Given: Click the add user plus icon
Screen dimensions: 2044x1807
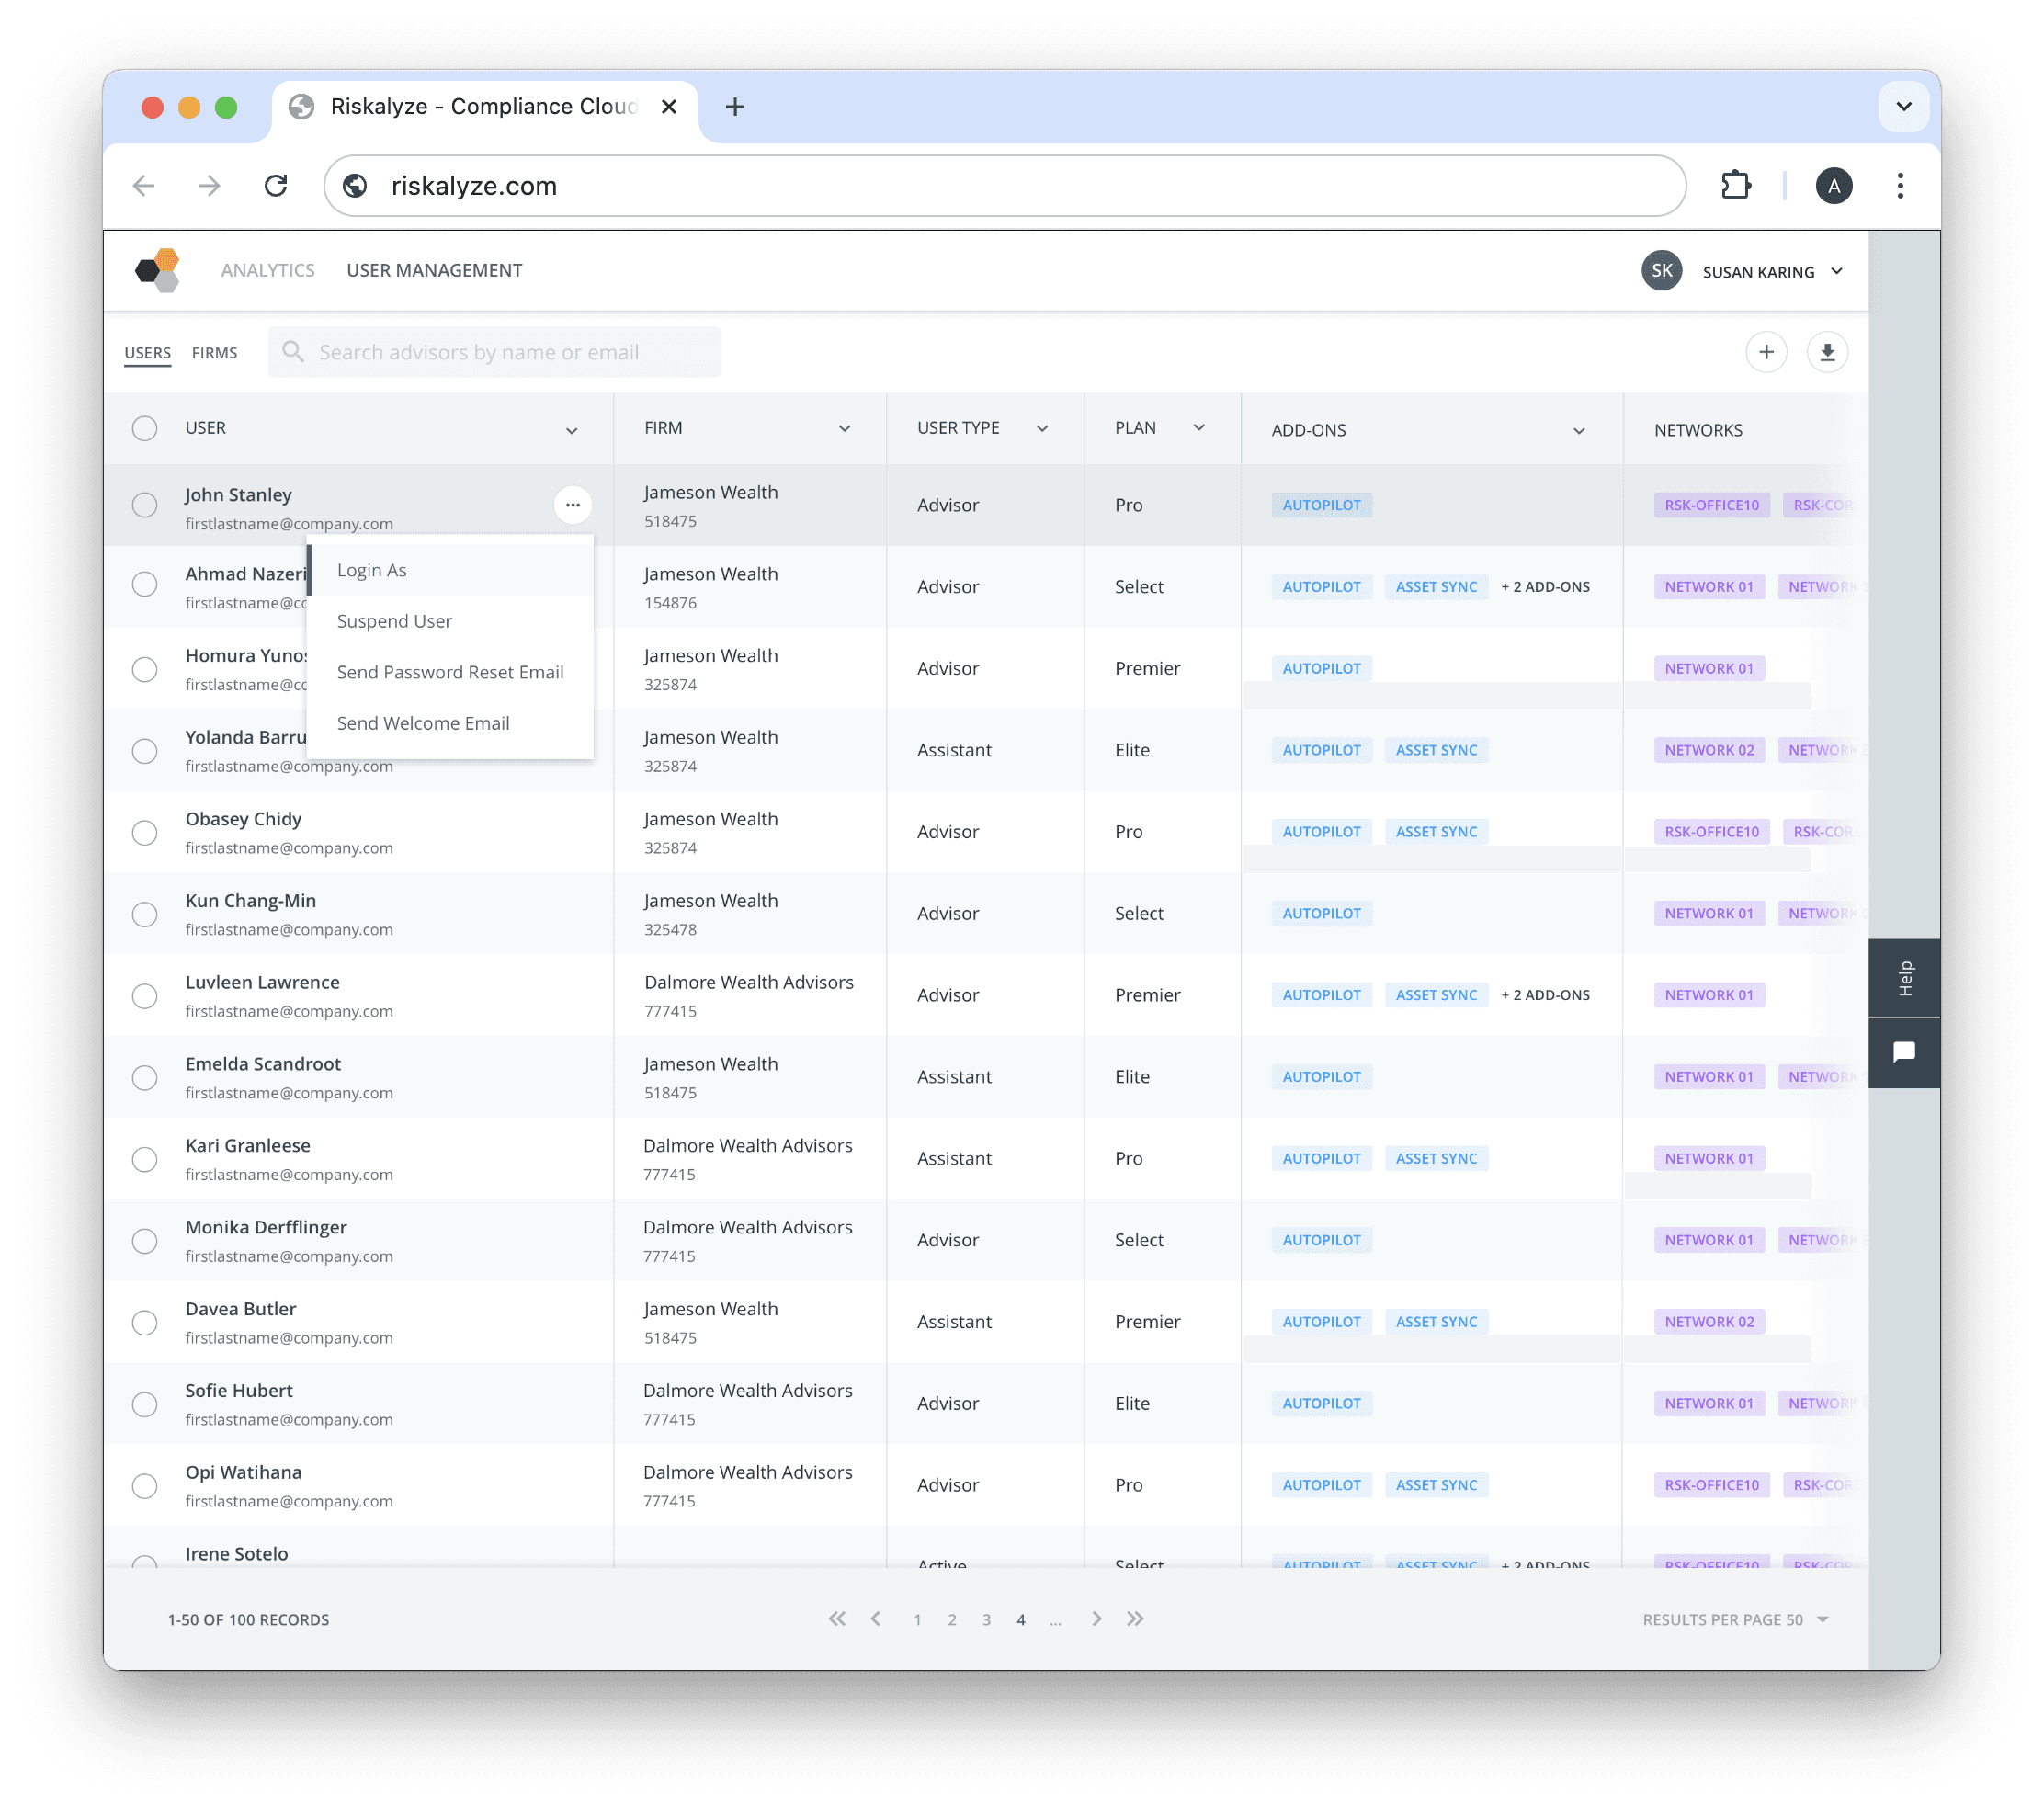Looking at the screenshot, I should pyautogui.click(x=1766, y=352).
